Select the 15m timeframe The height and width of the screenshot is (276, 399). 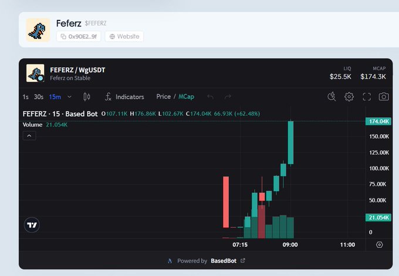click(55, 97)
